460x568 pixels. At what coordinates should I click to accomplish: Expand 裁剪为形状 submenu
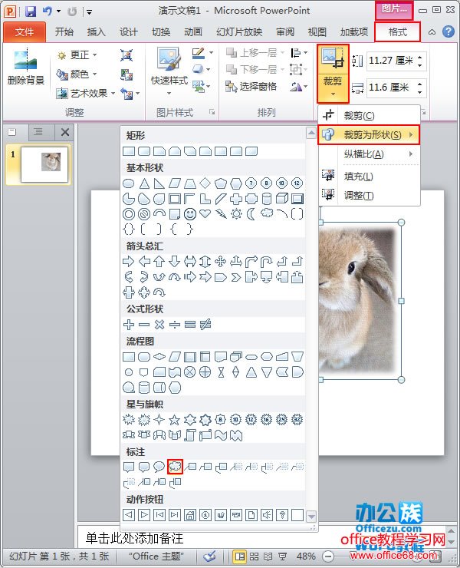(x=369, y=135)
